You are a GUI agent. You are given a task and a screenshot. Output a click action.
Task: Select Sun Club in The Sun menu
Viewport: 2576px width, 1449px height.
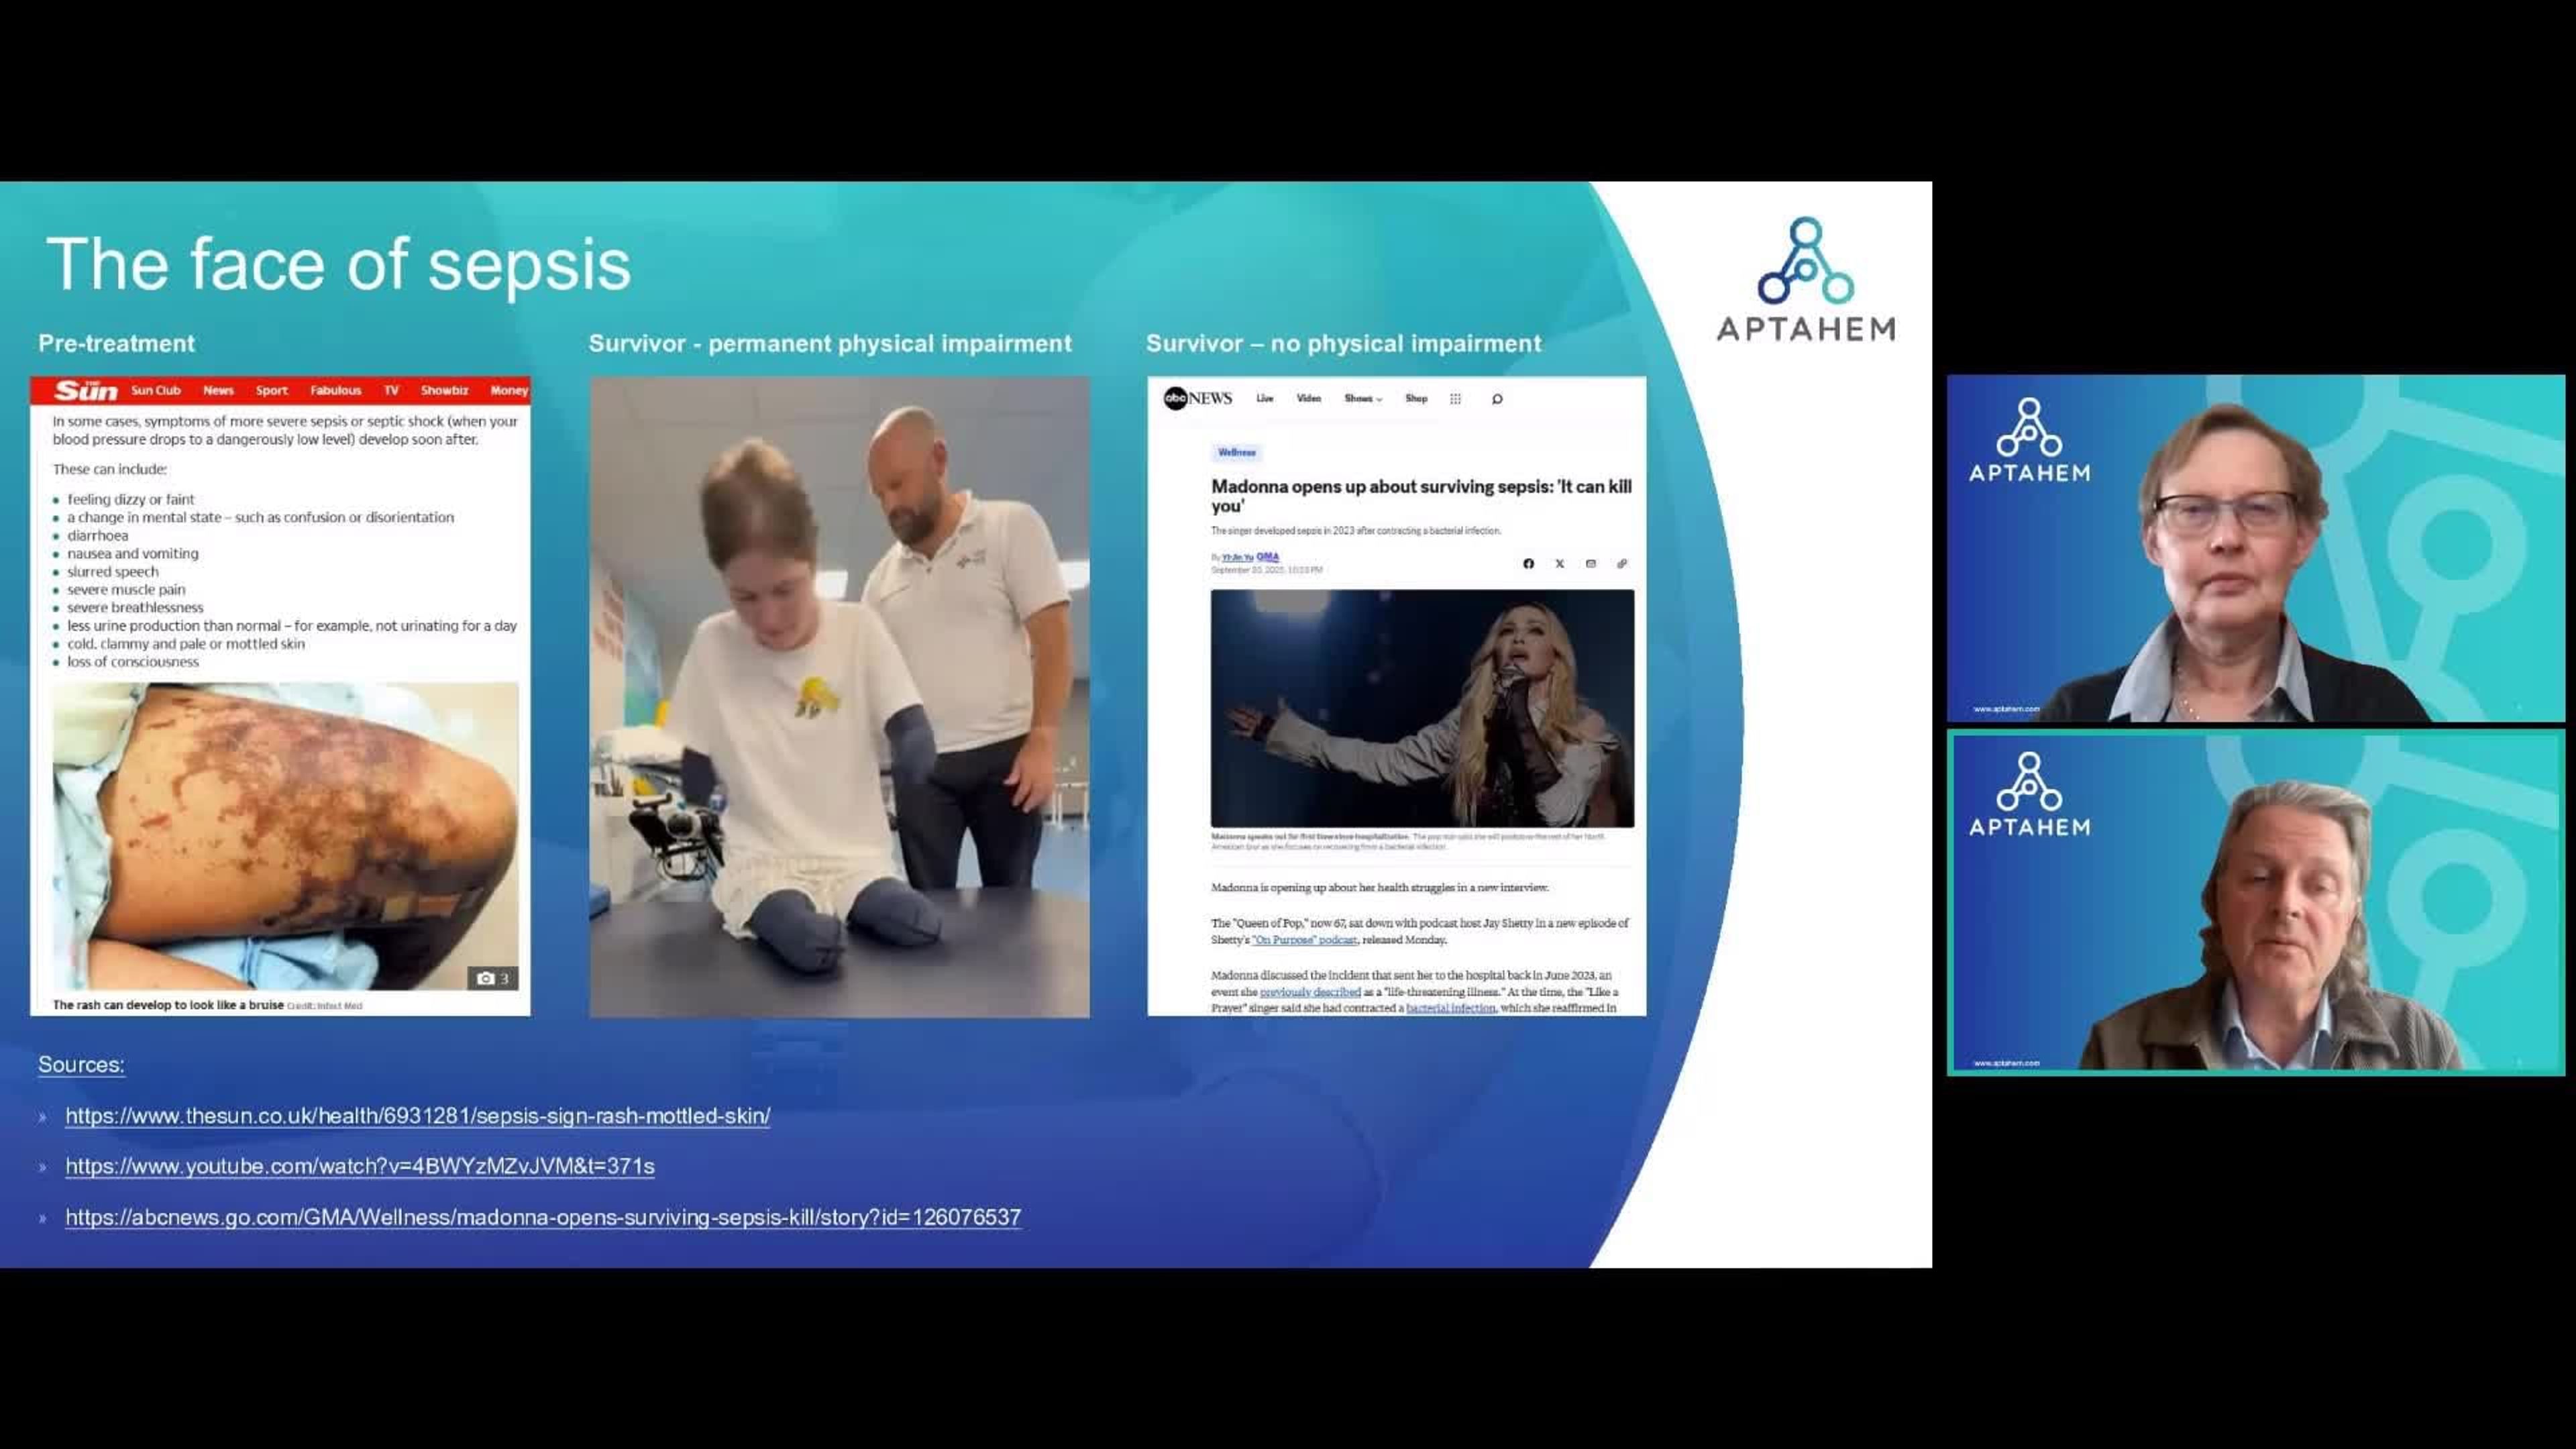pyautogui.click(x=155, y=391)
